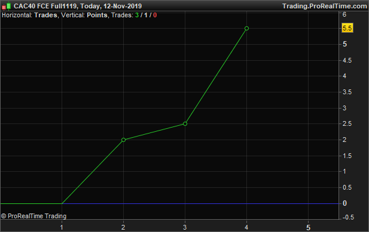369x232 pixels.
Task: Click horizontal axis label 1
Action: (x=62, y=227)
